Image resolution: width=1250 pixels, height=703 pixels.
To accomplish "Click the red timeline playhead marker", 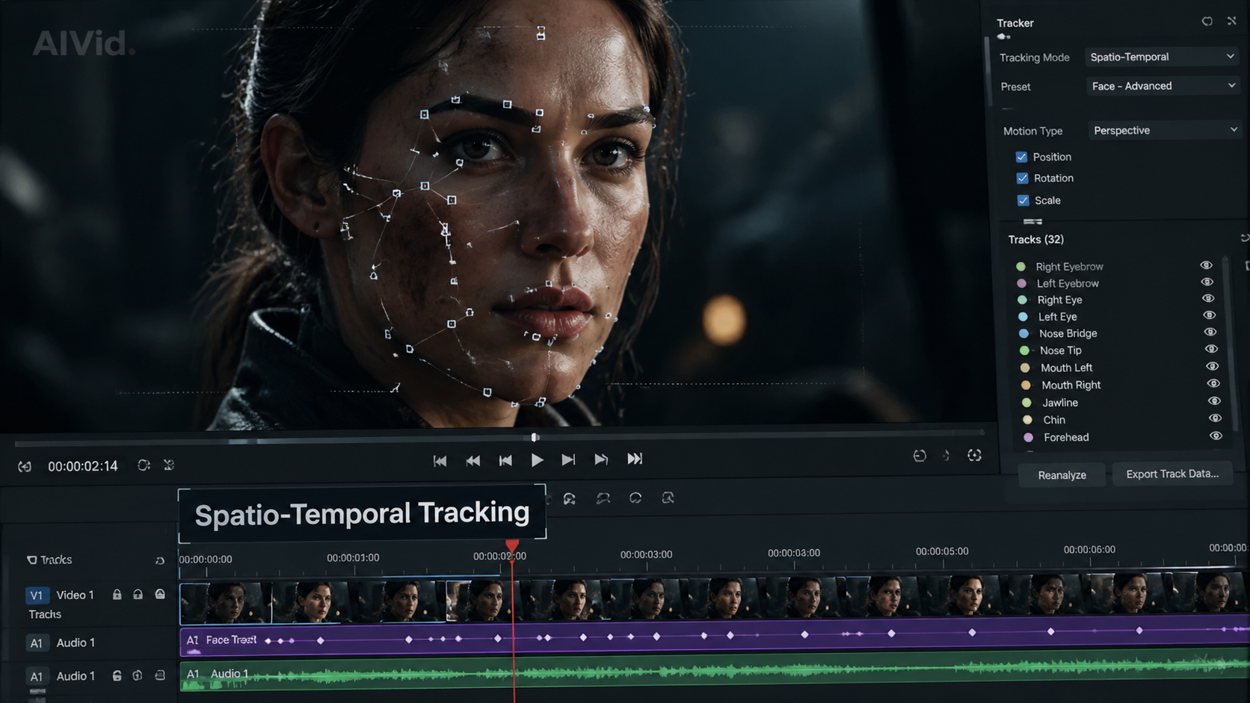I will [512, 546].
